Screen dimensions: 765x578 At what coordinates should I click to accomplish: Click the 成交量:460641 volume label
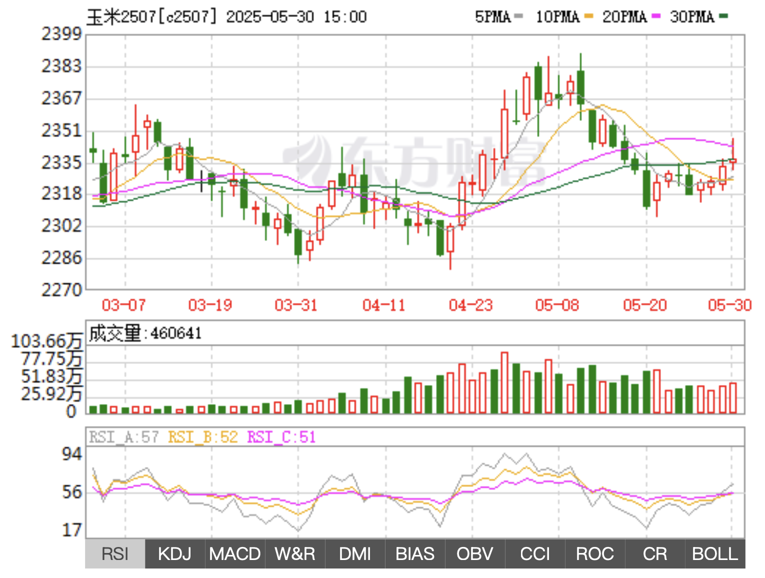click(x=145, y=333)
